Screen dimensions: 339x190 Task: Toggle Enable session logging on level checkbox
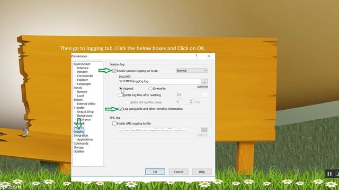(x=114, y=71)
